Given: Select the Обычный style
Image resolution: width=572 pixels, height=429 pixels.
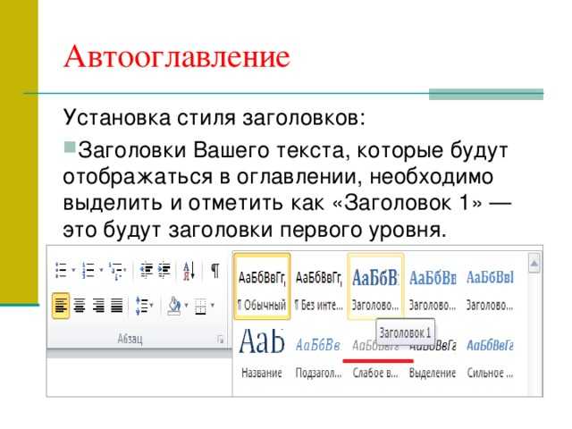Looking at the screenshot, I should pyautogui.click(x=262, y=286).
